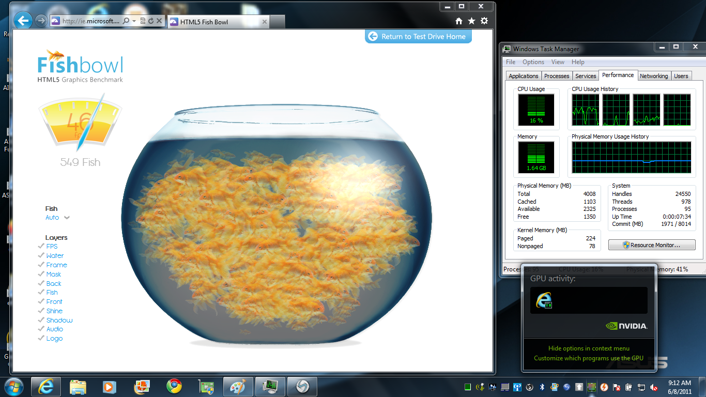Open IE Tools gear menu
The image size is (706, 397).
[484, 21]
